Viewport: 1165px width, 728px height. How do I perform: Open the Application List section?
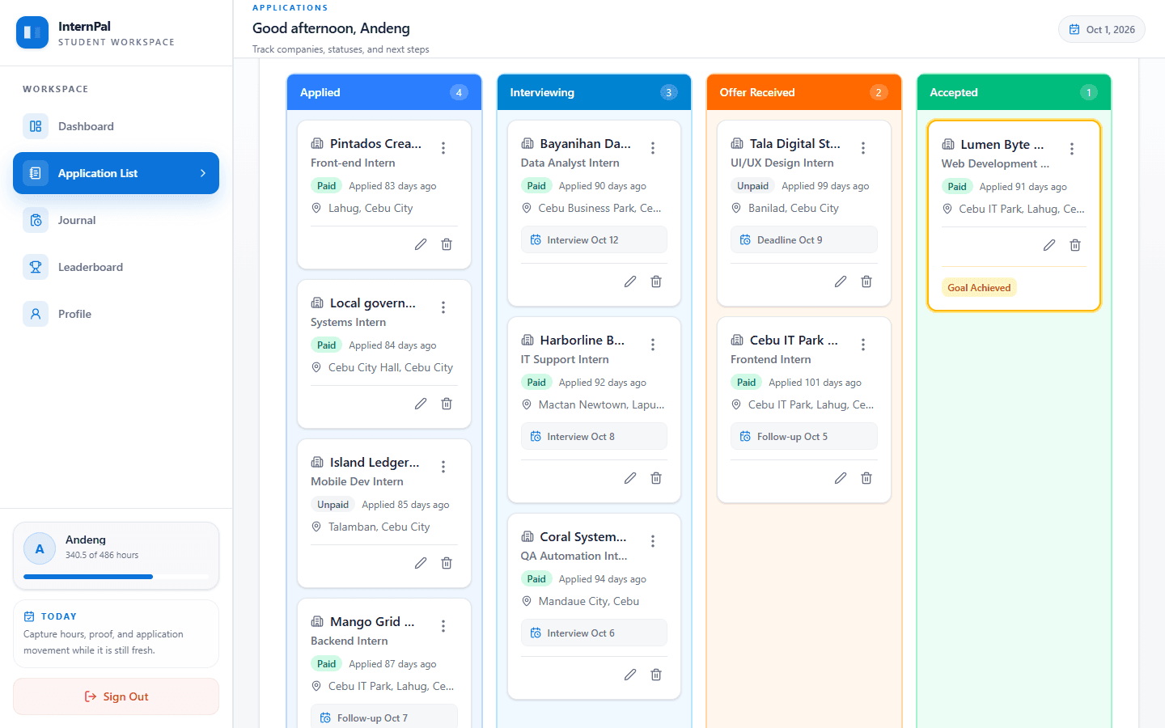coord(116,173)
